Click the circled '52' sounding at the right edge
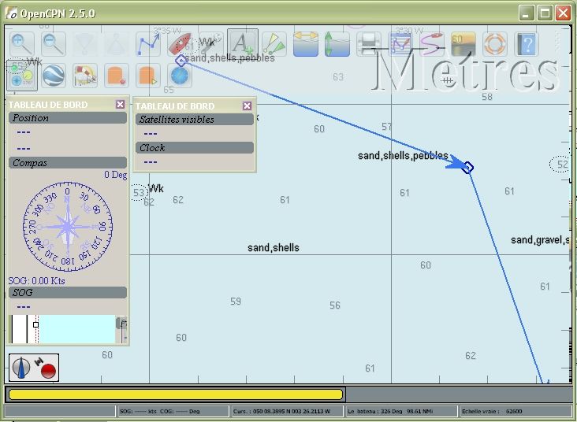Screen dimensions: 577x422 coord(560,165)
